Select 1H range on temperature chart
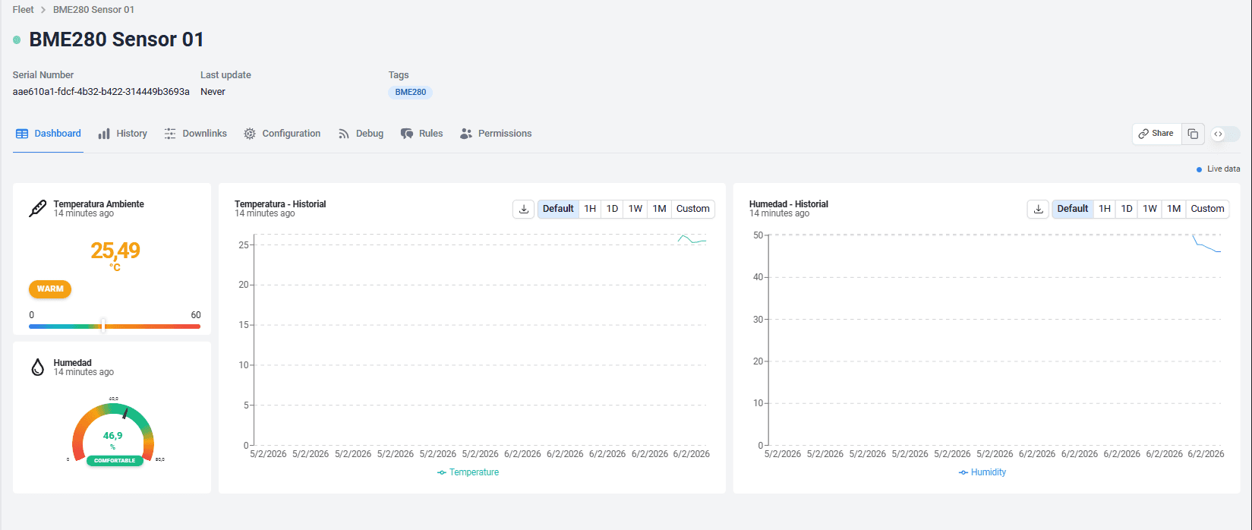Viewport: 1252px width, 530px height. 590,209
